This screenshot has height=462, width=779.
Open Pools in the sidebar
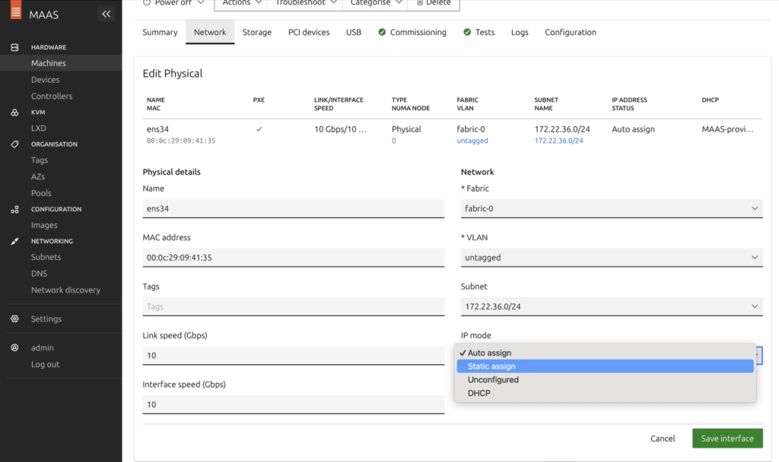coord(41,192)
